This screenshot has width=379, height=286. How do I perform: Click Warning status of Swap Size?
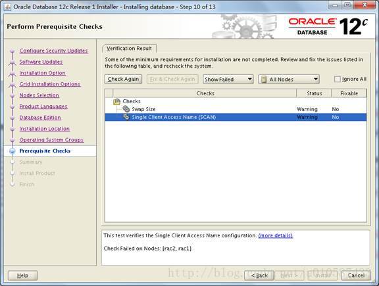coord(307,109)
